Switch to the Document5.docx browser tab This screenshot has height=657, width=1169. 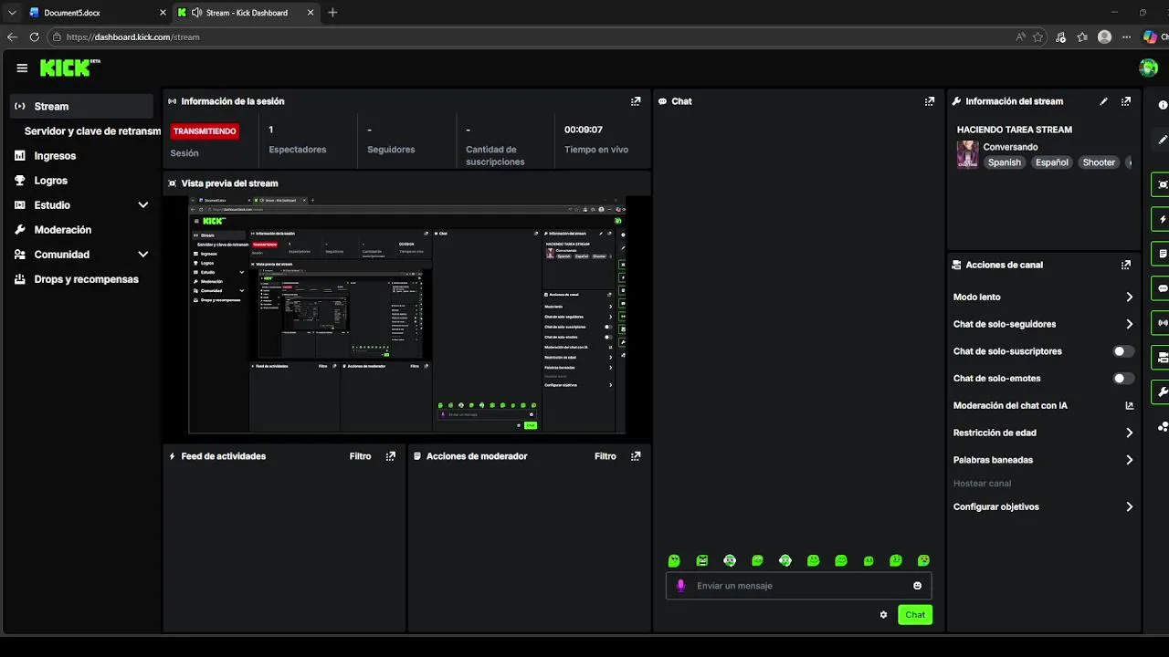point(96,13)
